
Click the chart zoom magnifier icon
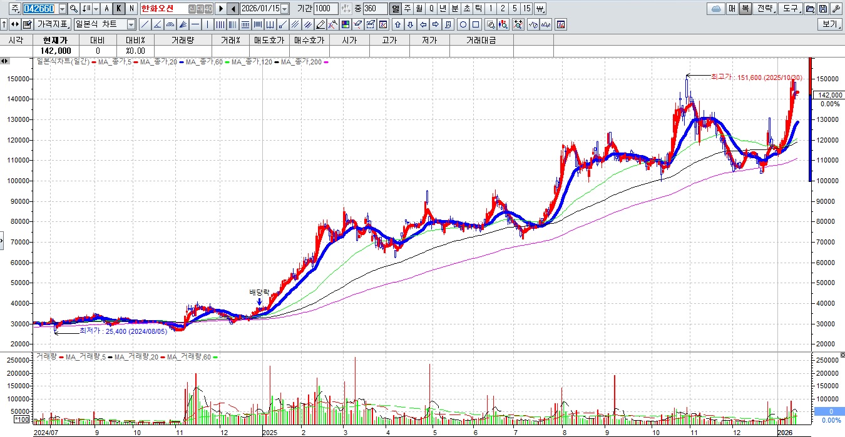click(x=490, y=24)
